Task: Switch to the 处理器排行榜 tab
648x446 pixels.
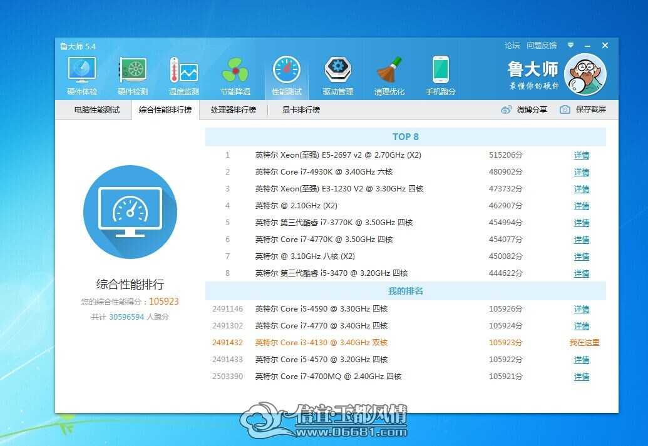Action: tap(234, 110)
